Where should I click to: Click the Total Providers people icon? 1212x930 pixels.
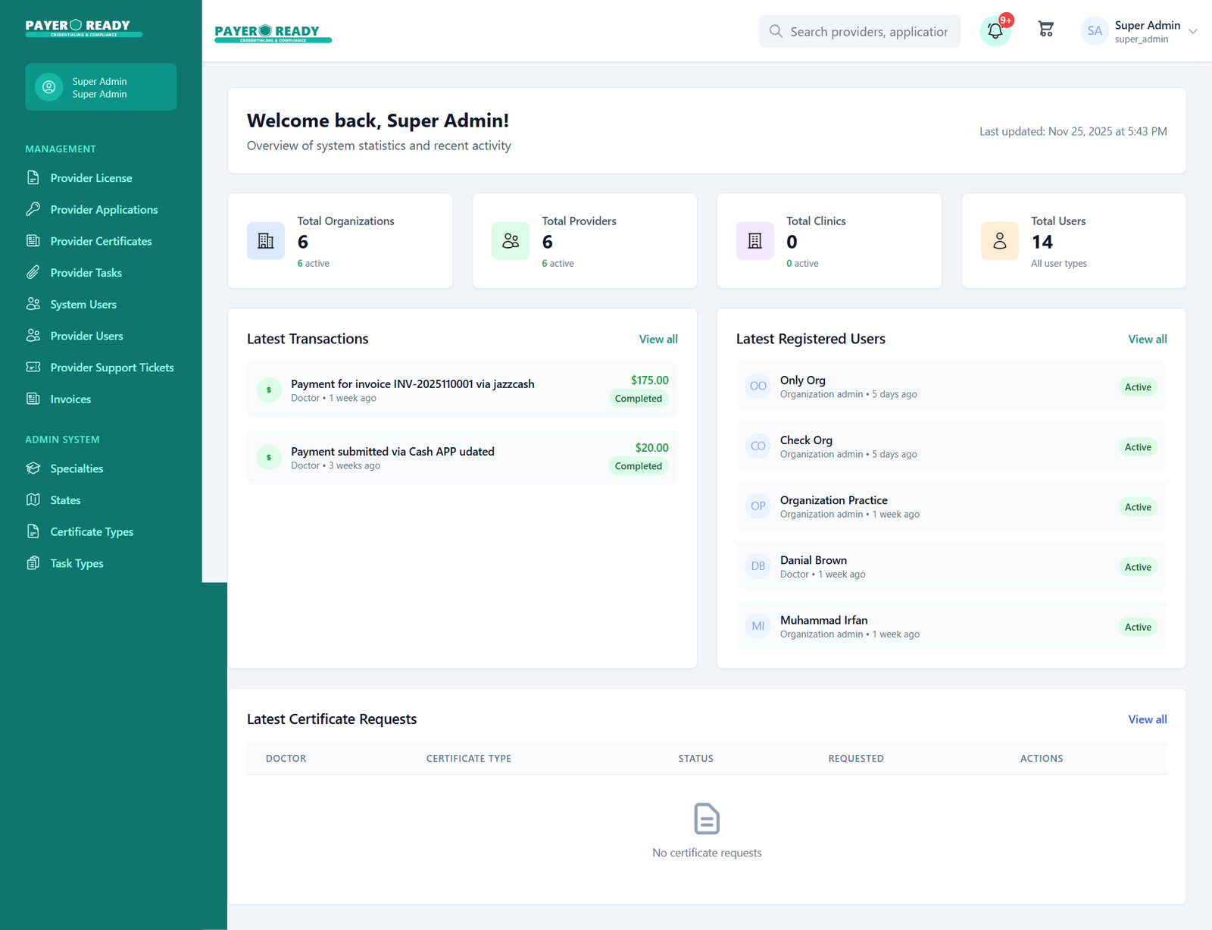511,241
